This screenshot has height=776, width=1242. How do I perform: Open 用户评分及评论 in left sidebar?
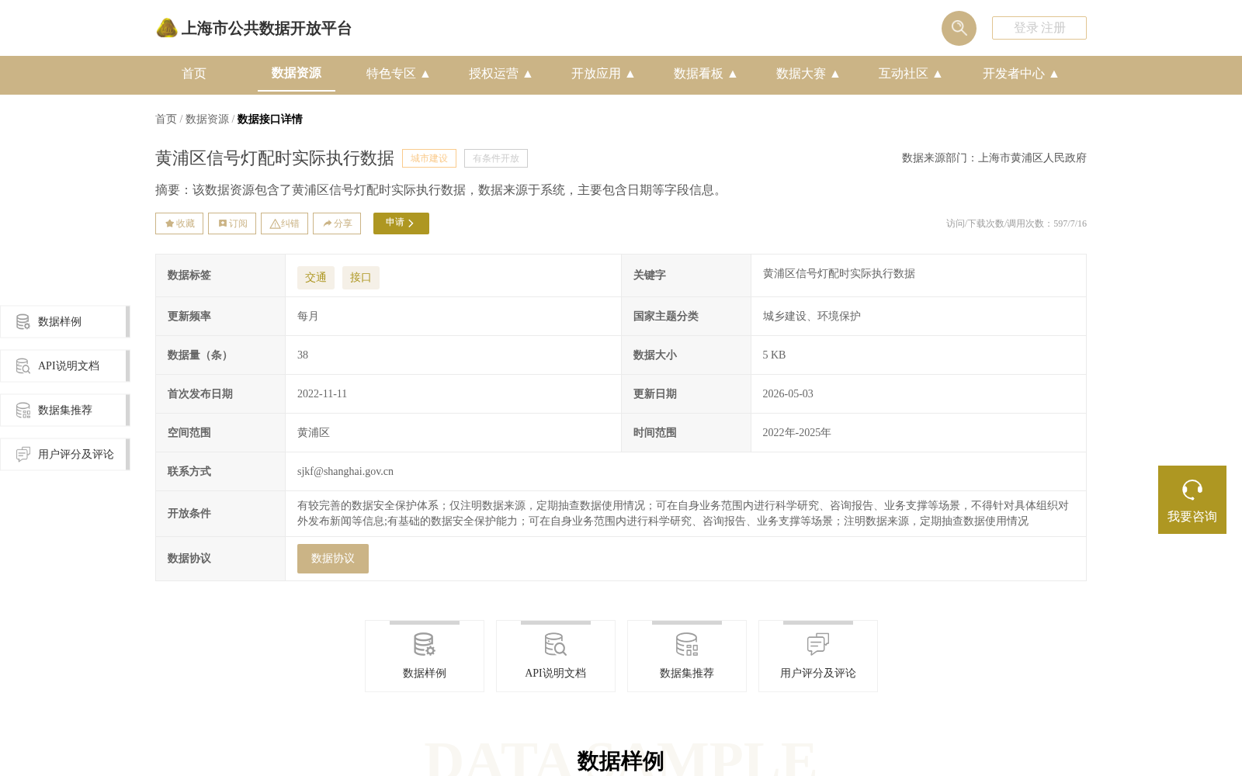click(64, 454)
